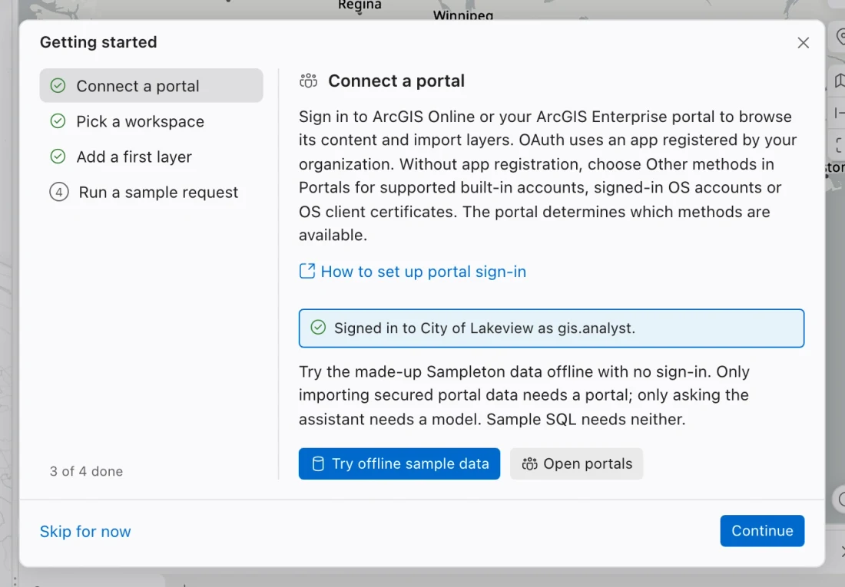Click the Winnipeg label on the map
Image resolution: width=845 pixels, height=587 pixels.
click(463, 15)
